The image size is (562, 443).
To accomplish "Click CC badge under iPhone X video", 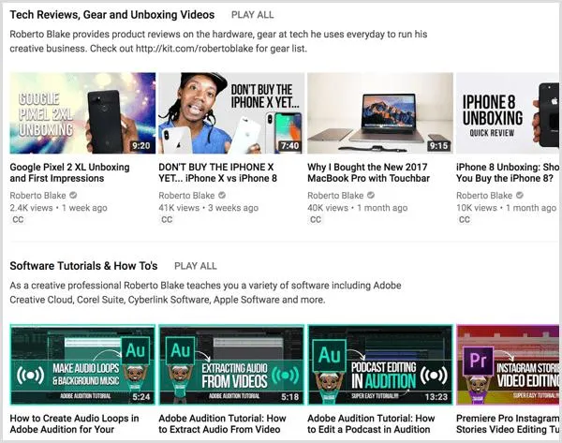I will pos(167,219).
